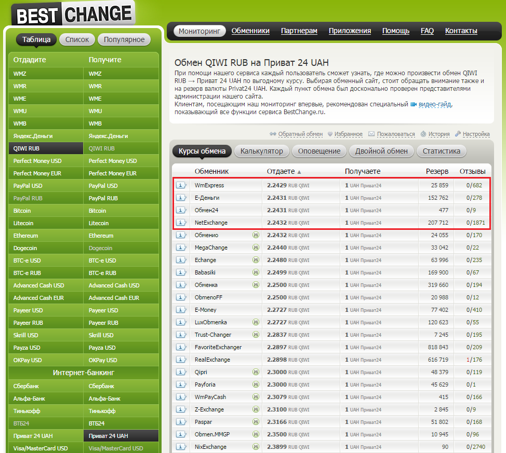The width and height of the screenshot is (506, 453).
Task: Open FAQ in top menu
Action: pos(427,31)
